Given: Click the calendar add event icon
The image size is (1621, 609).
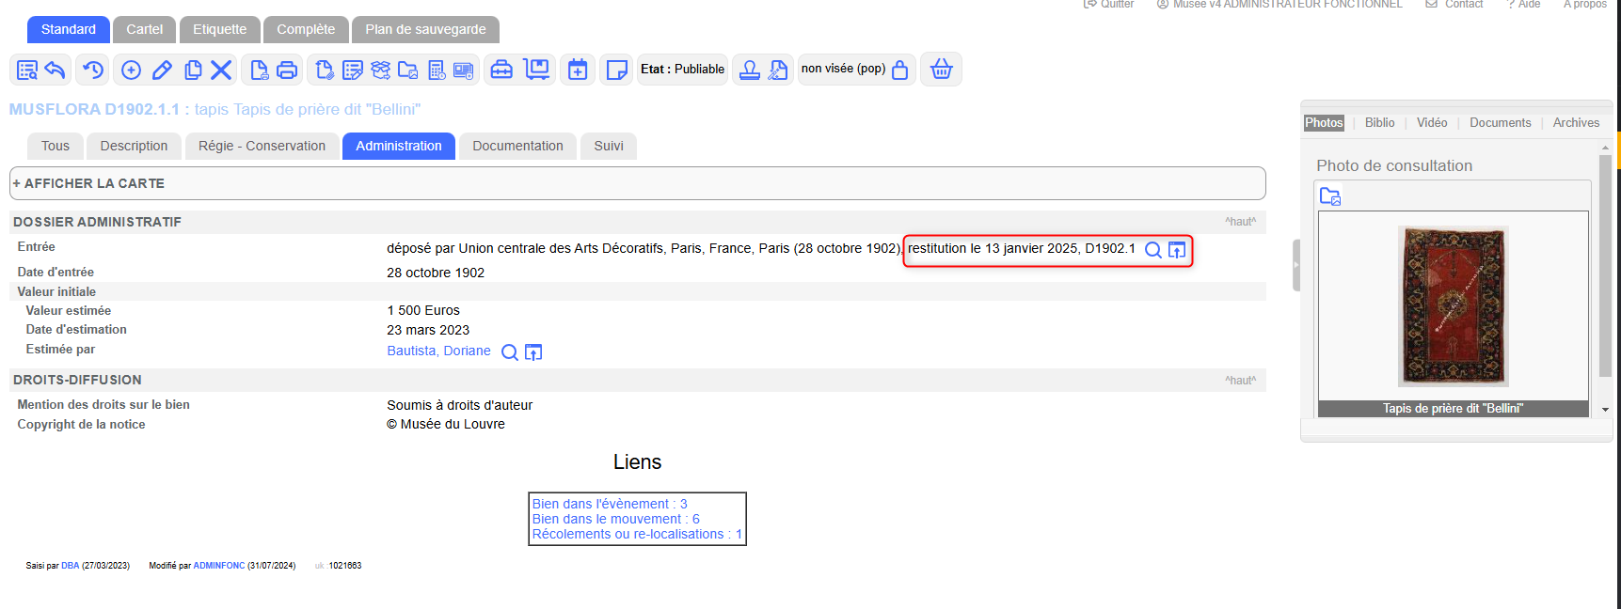Looking at the screenshot, I should tap(578, 70).
